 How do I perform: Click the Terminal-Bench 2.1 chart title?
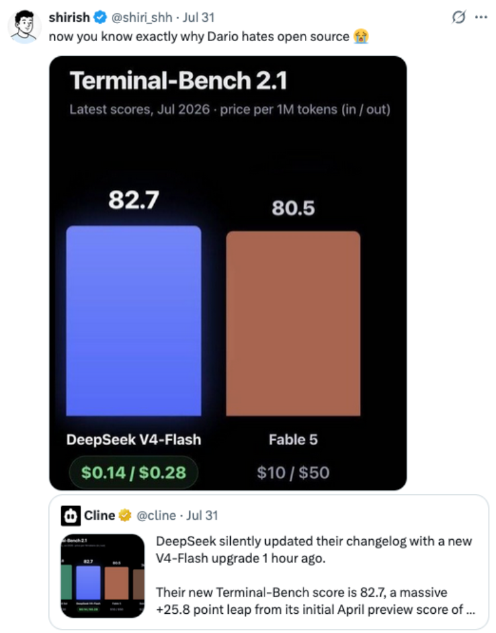pos(179,80)
